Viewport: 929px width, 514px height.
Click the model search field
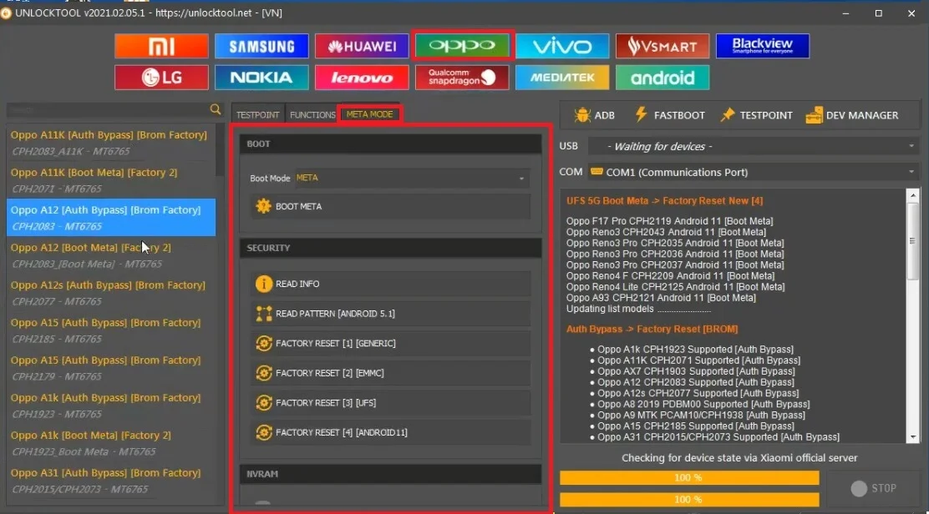tap(108, 110)
